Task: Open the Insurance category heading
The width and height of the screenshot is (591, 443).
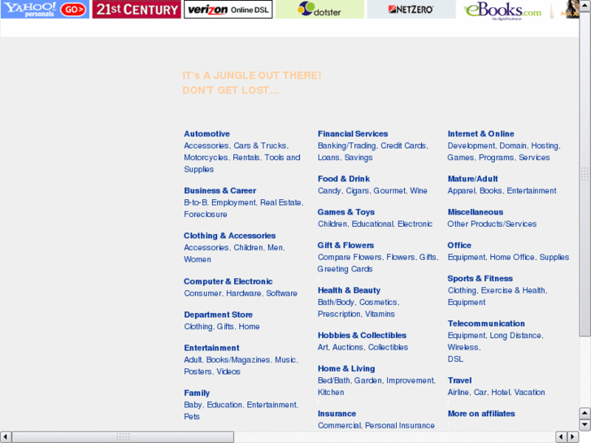Action: click(337, 414)
